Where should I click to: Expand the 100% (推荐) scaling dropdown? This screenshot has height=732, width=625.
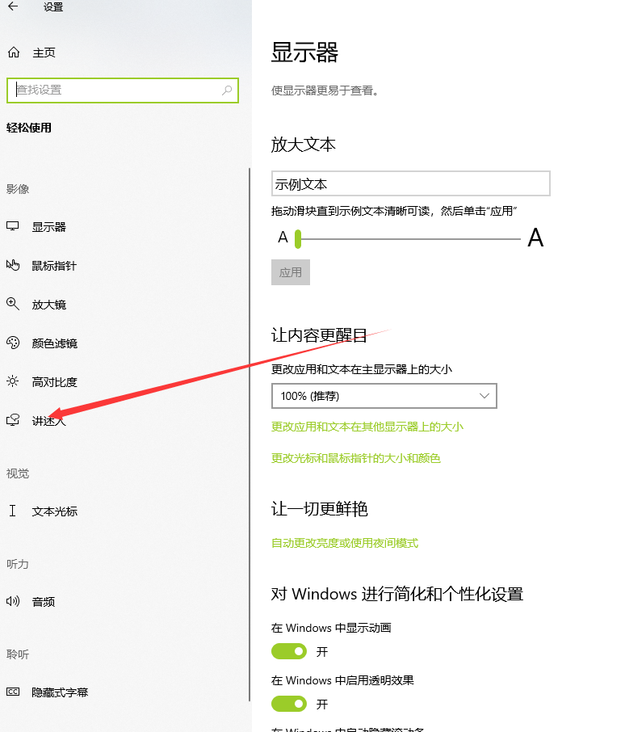pyautogui.click(x=384, y=396)
